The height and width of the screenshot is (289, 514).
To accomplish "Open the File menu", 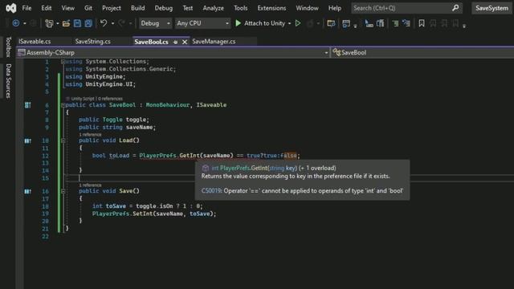I will point(27,8).
